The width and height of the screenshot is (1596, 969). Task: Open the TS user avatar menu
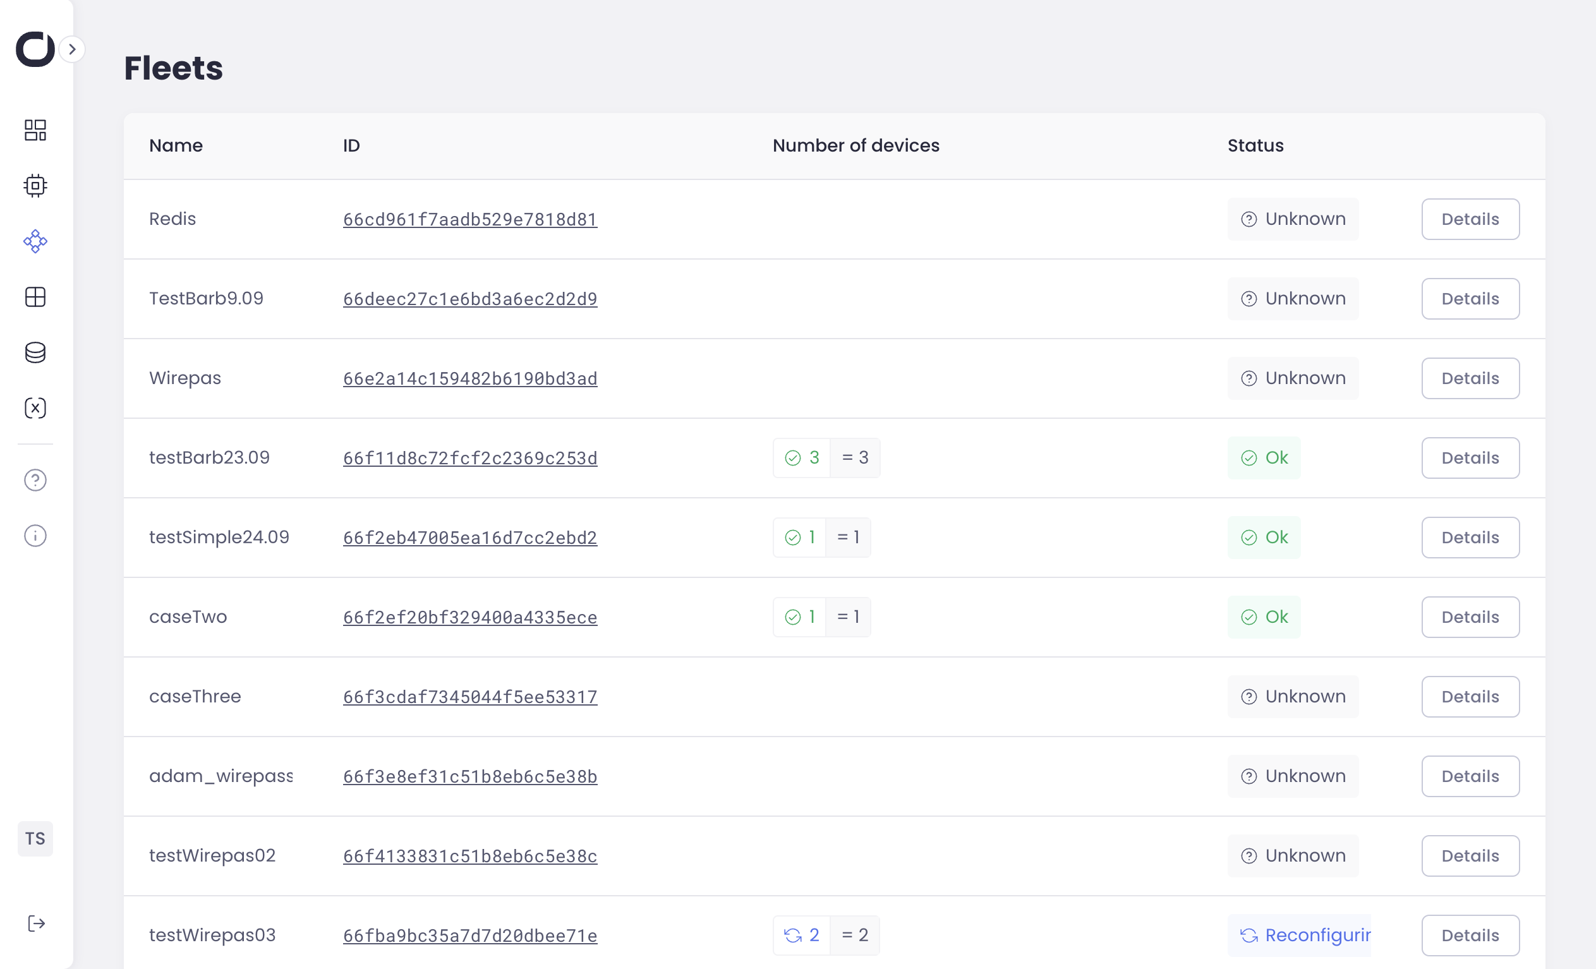(x=35, y=839)
